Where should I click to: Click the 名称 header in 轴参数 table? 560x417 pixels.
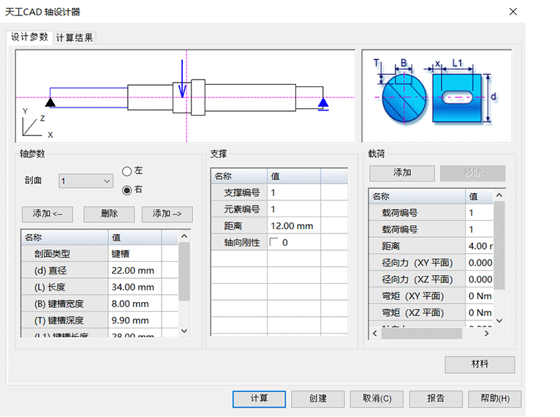click(x=64, y=238)
